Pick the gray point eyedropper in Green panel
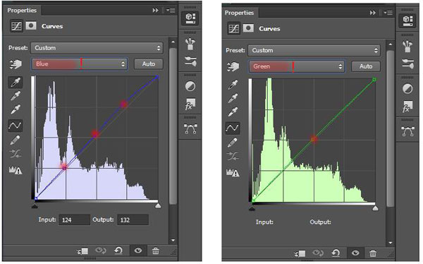The height and width of the screenshot is (264, 423). (x=233, y=98)
